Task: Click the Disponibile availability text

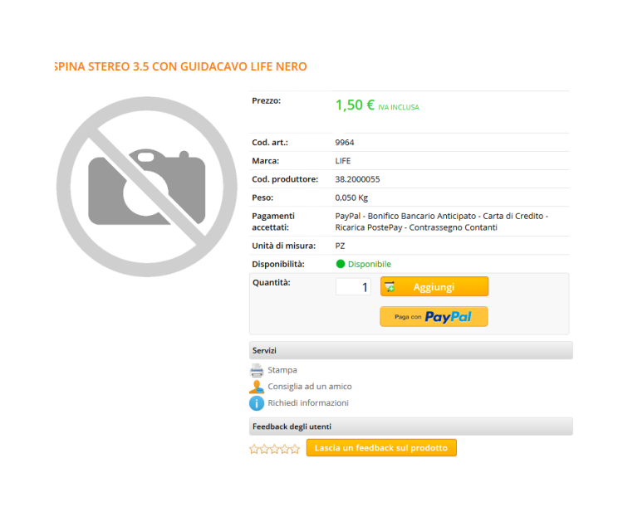Action: [x=370, y=265]
